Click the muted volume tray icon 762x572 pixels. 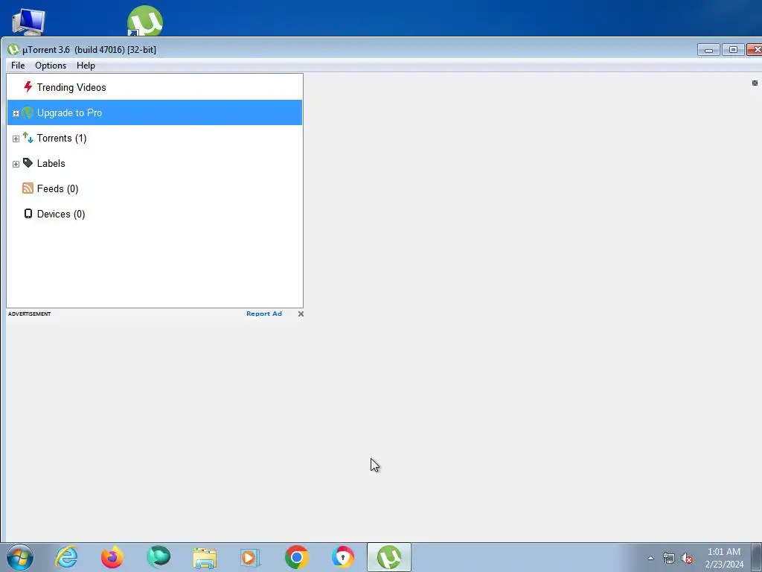click(x=687, y=558)
